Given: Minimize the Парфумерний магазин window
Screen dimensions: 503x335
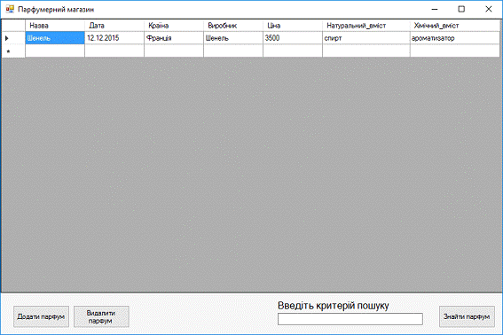Looking at the screenshot, I should tap(435, 9).
